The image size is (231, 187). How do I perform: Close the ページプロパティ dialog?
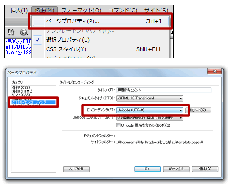[214, 71]
